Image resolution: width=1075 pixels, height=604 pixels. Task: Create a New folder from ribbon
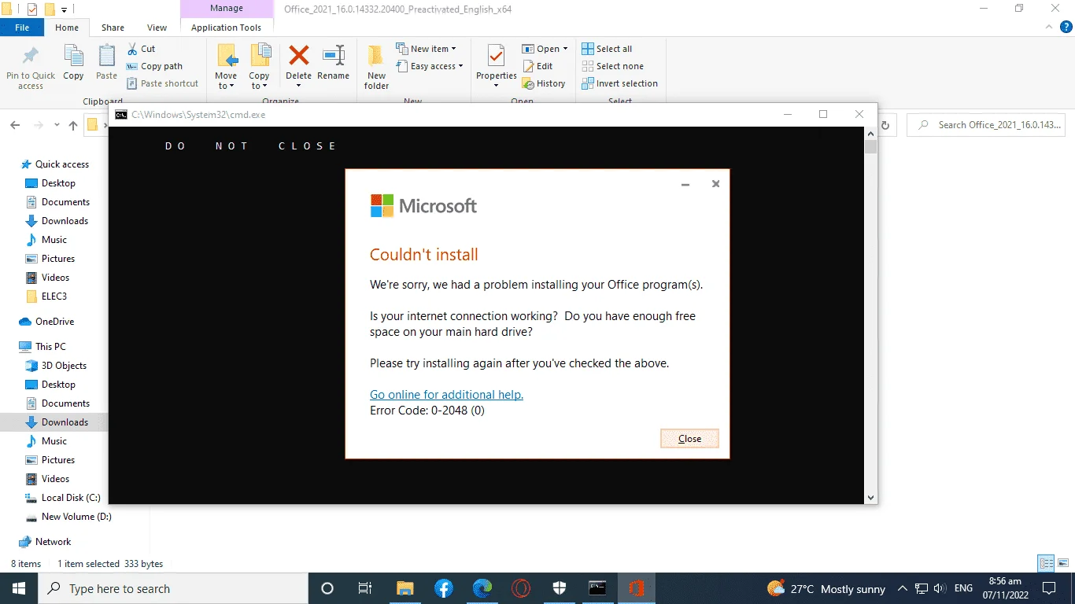pyautogui.click(x=376, y=67)
